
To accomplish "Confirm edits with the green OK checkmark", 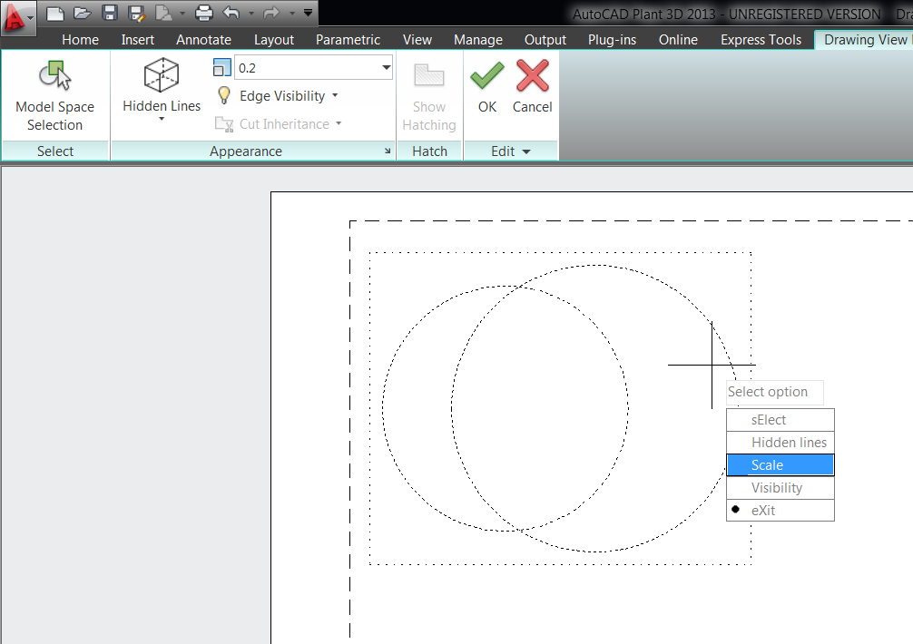I will (x=487, y=87).
